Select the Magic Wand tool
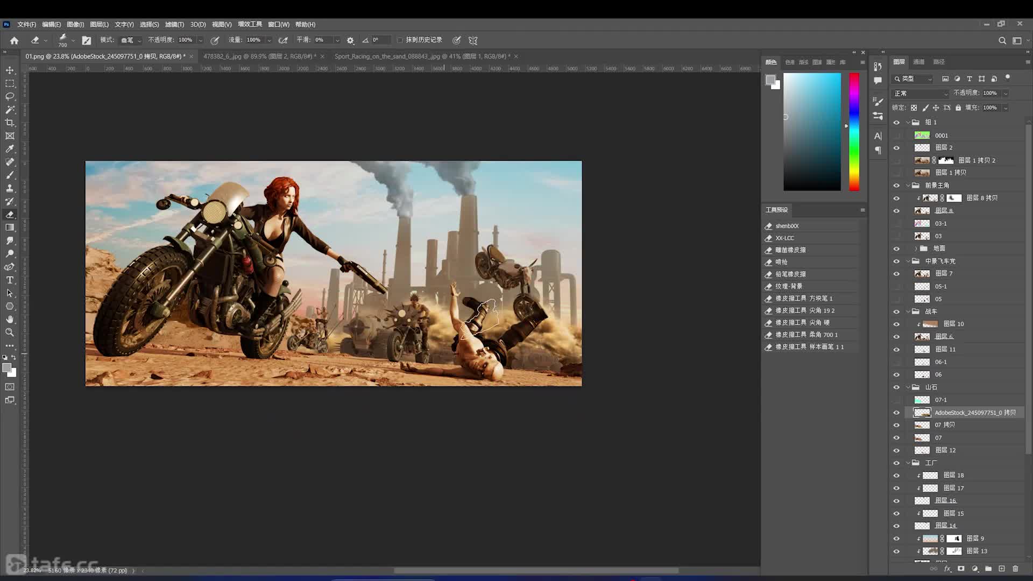 tap(10, 109)
